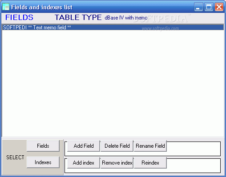
Task: Click the Reindex button
Action: point(150,163)
